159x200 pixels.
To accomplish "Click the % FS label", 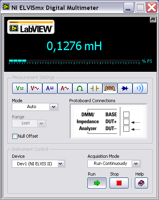I will click(147, 61).
